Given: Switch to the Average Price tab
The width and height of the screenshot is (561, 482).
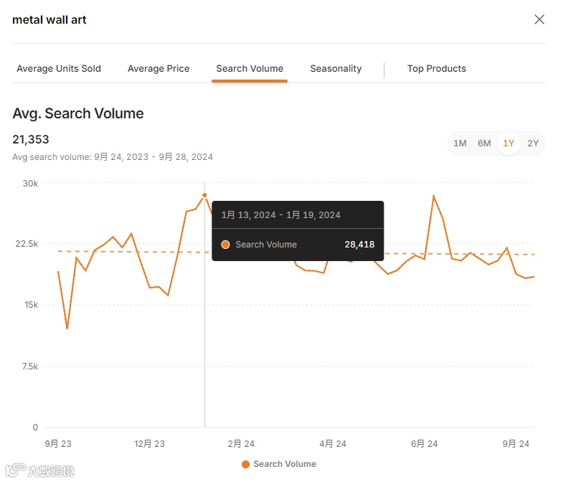Looking at the screenshot, I should tap(159, 68).
